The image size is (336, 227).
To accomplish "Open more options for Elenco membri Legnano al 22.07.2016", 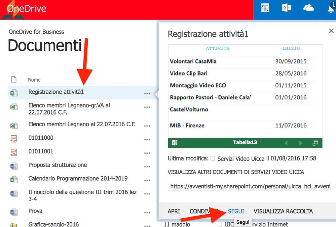I will 147,126.
